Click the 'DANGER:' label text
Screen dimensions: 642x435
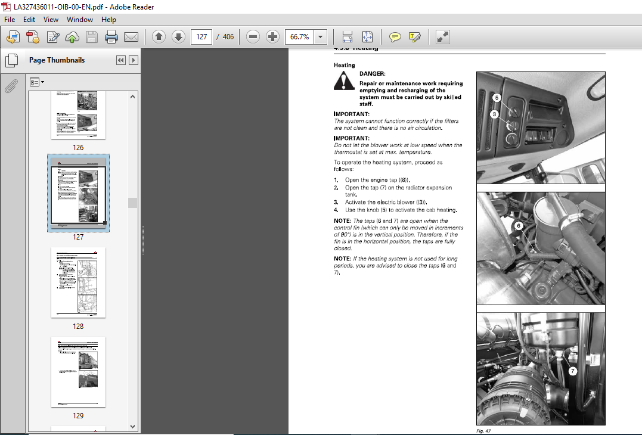372,74
